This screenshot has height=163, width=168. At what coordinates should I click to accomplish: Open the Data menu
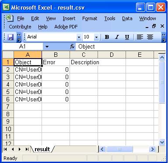pyautogui.click(x=127, y=18)
